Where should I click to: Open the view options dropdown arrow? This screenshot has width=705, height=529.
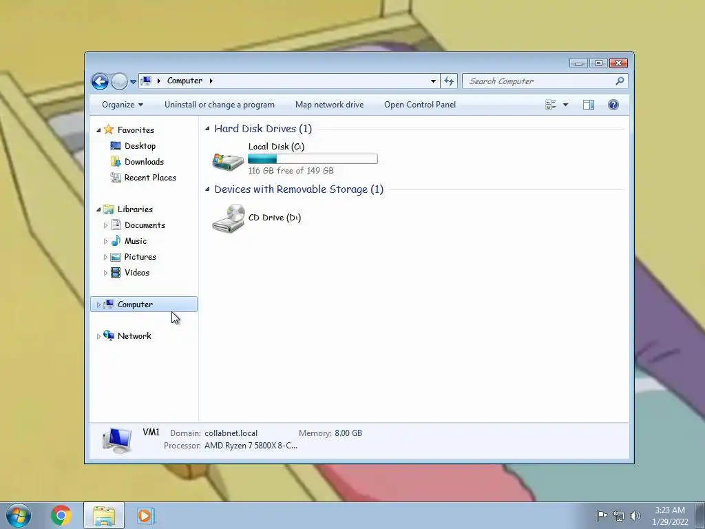tap(566, 105)
